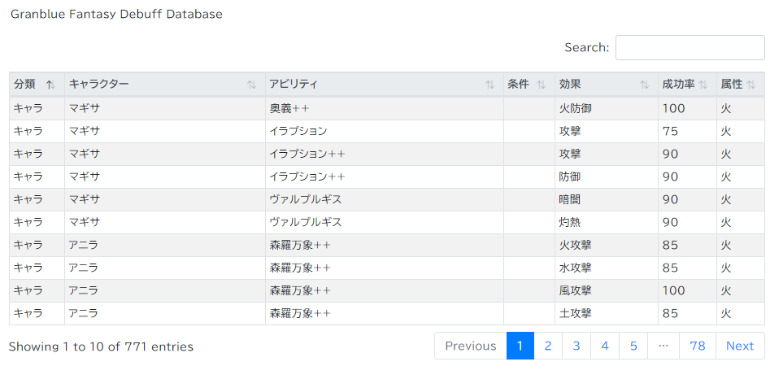This screenshot has height=366, width=770.
Task: Select the 防御 effect cell
Action: tap(607, 176)
